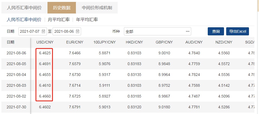Select the 人民币汇率中间价 sub-link
The width and height of the screenshot is (259, 114).
(24, 19)
